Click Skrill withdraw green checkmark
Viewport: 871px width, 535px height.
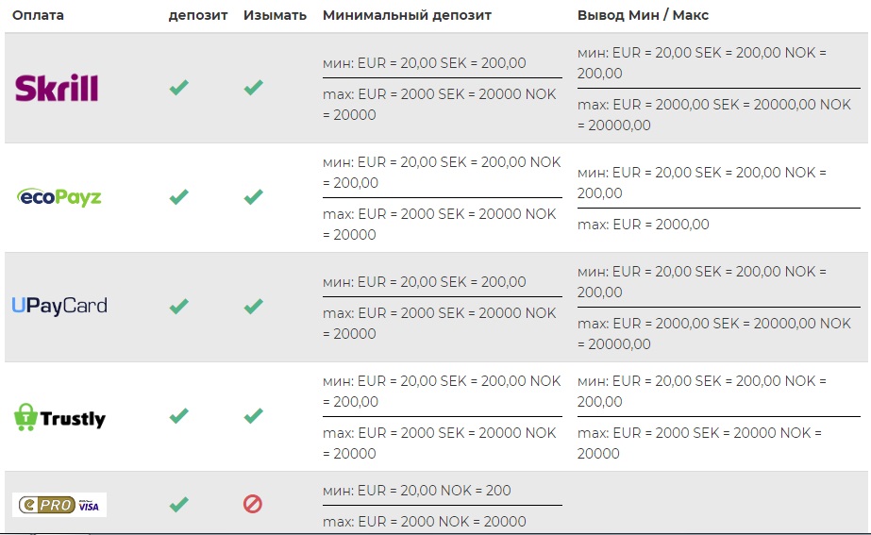[253, 88]
